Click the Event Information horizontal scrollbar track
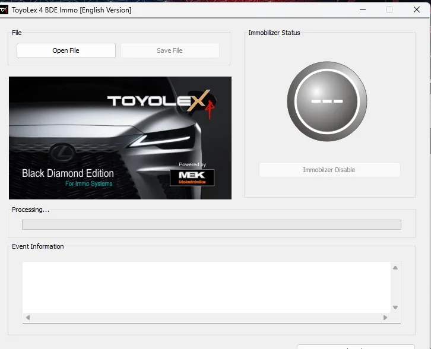Screen dimensions: 431x349 click(x=205, y=318)
